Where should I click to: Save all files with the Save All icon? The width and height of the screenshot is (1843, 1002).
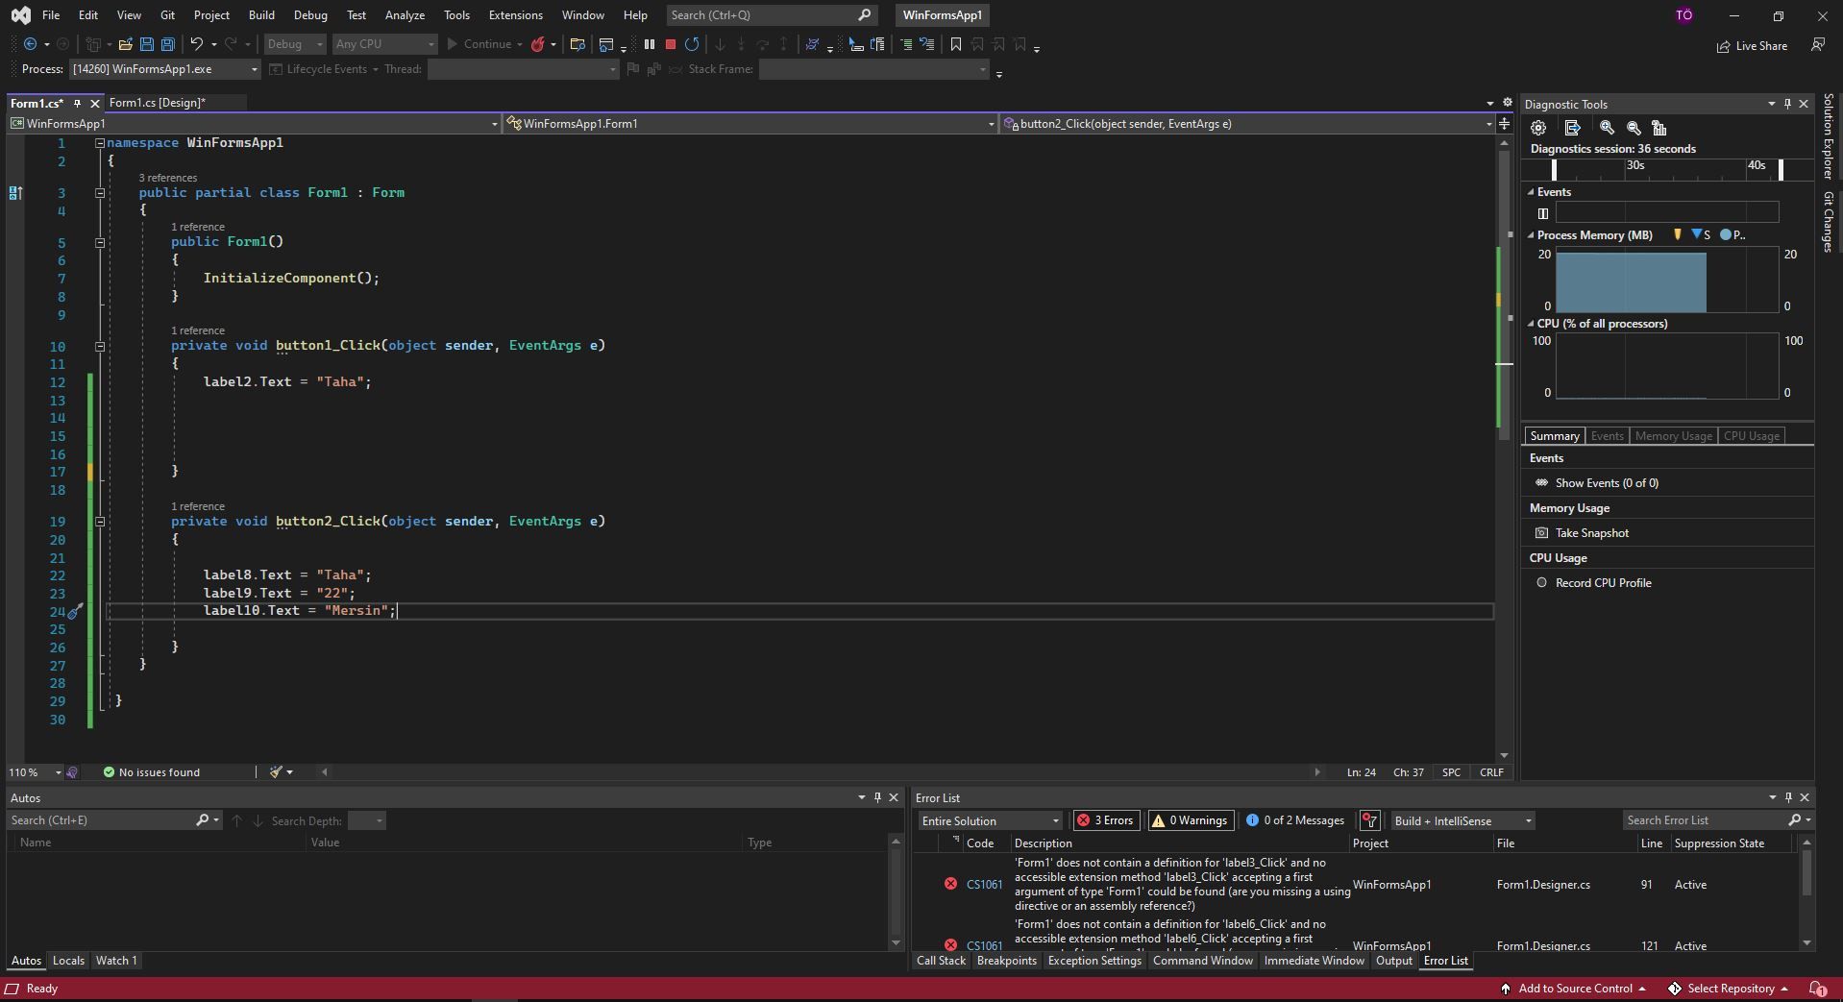point(167,44)
